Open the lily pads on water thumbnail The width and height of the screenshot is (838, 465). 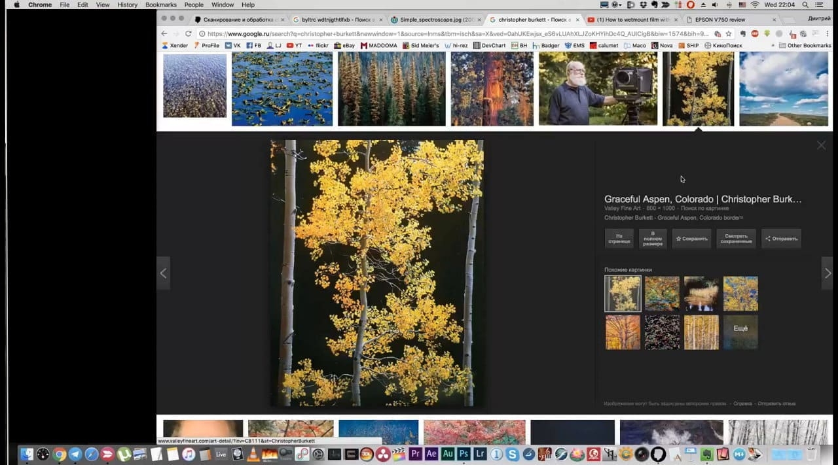point(282,89)
